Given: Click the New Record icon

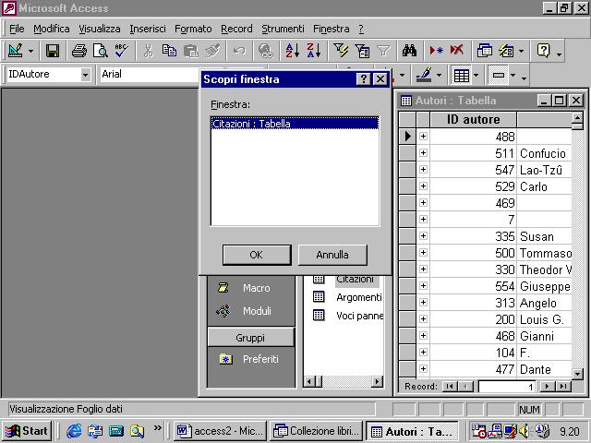Looking at the screenshot, I should [436, 51].
